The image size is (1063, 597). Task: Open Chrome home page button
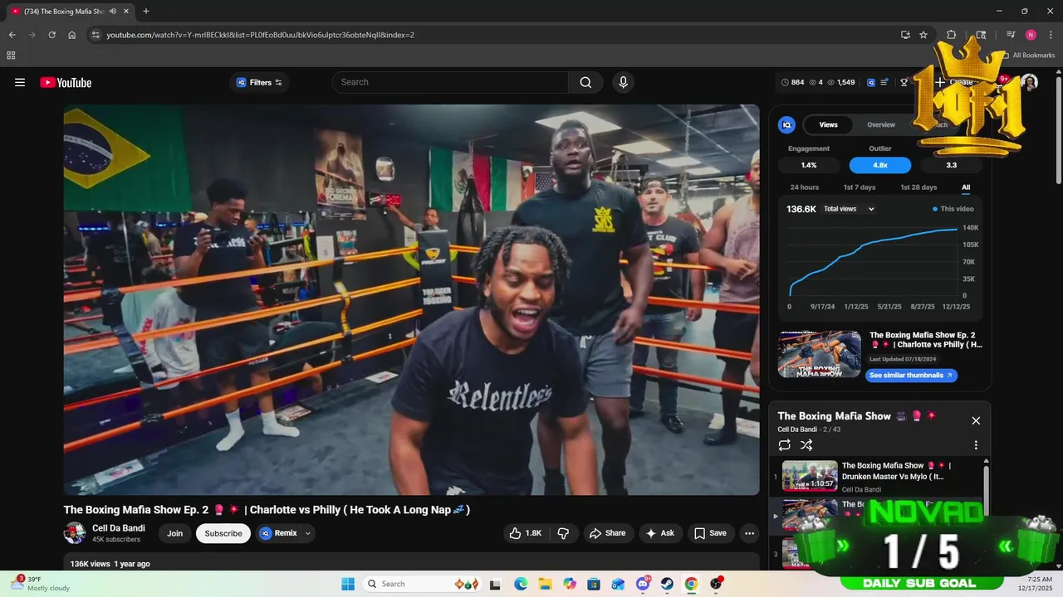tap(71, 35)
